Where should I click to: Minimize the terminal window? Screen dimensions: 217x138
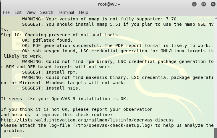(195, 4)
